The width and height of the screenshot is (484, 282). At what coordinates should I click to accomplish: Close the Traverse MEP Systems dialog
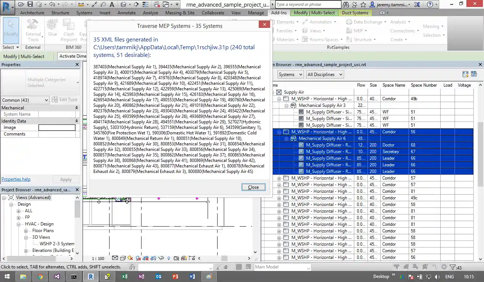(253, 187)
